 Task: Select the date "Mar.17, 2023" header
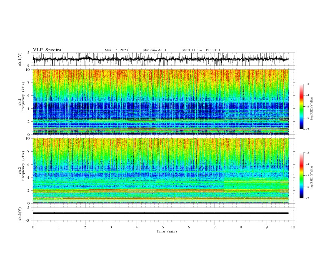[x=116, y=50]
